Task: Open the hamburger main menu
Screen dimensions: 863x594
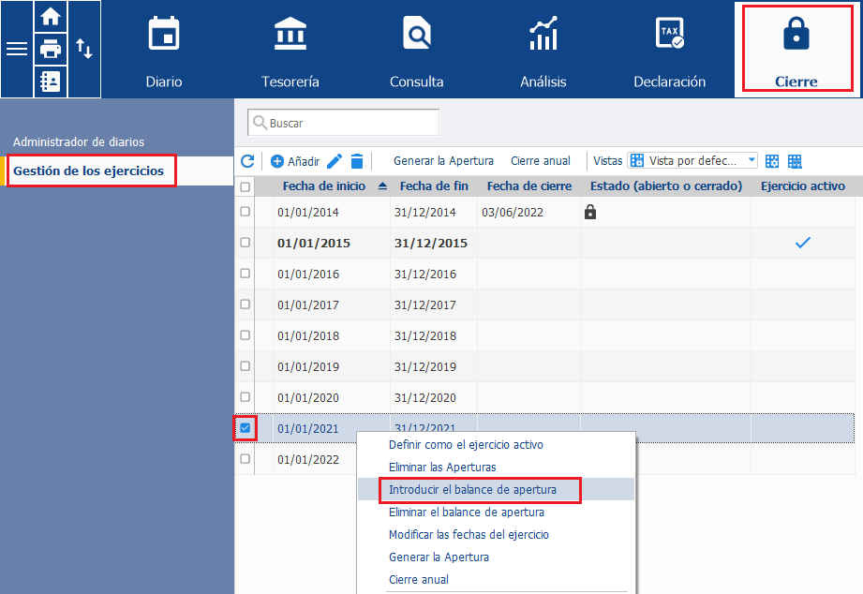Action: coord(17,49)
